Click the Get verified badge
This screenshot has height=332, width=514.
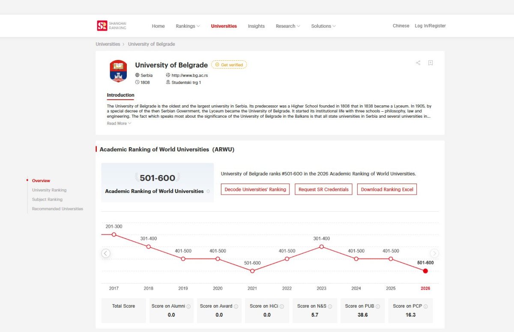(229, 65)
